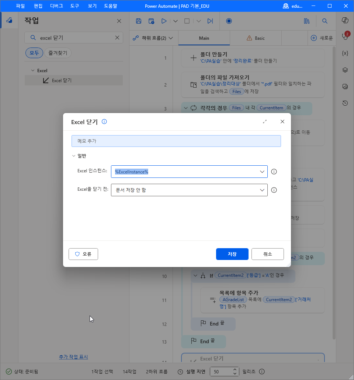
Task: Click the info icon beside dialog title
Action: click(104, 122)
